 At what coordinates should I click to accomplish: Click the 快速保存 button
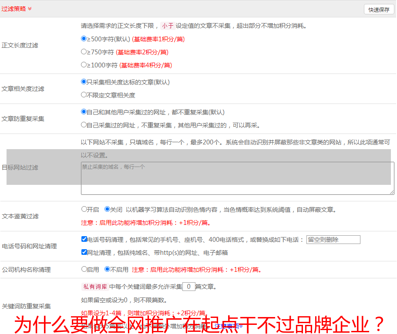pyautogui.click(x=378, y=10)
